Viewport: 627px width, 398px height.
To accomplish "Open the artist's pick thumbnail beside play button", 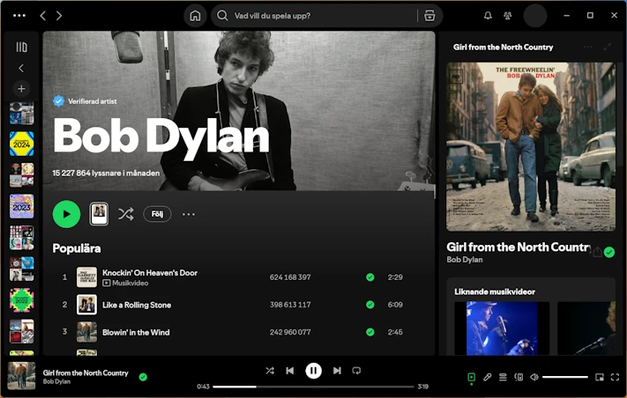I will pyautogui.click(x=99, y=214).
